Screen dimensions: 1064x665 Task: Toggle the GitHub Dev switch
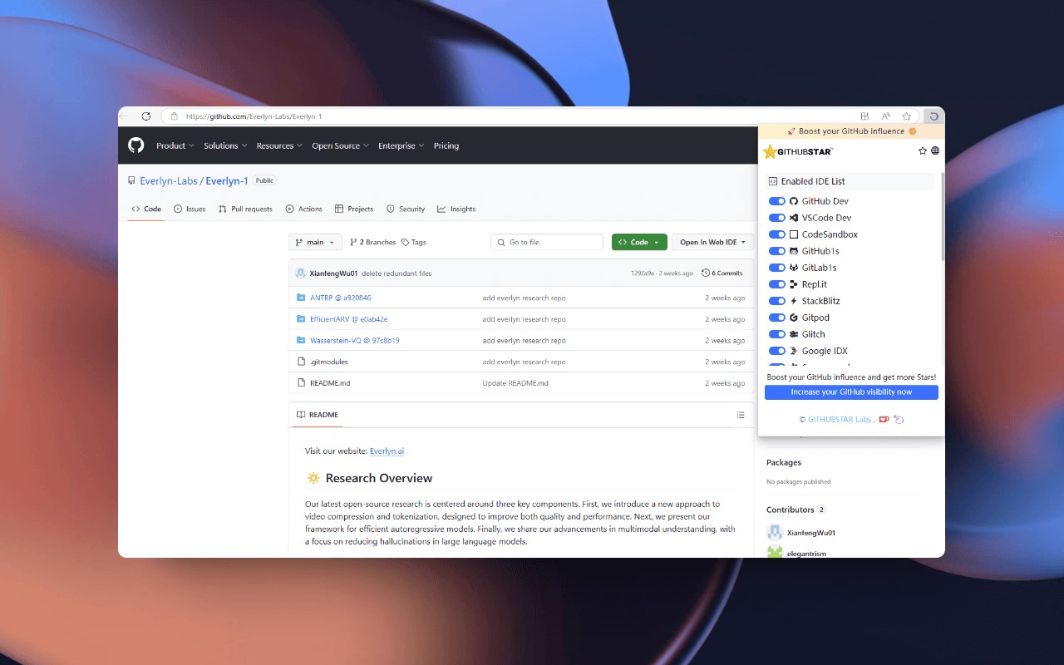pyautogui.click(x=777, y=201)
